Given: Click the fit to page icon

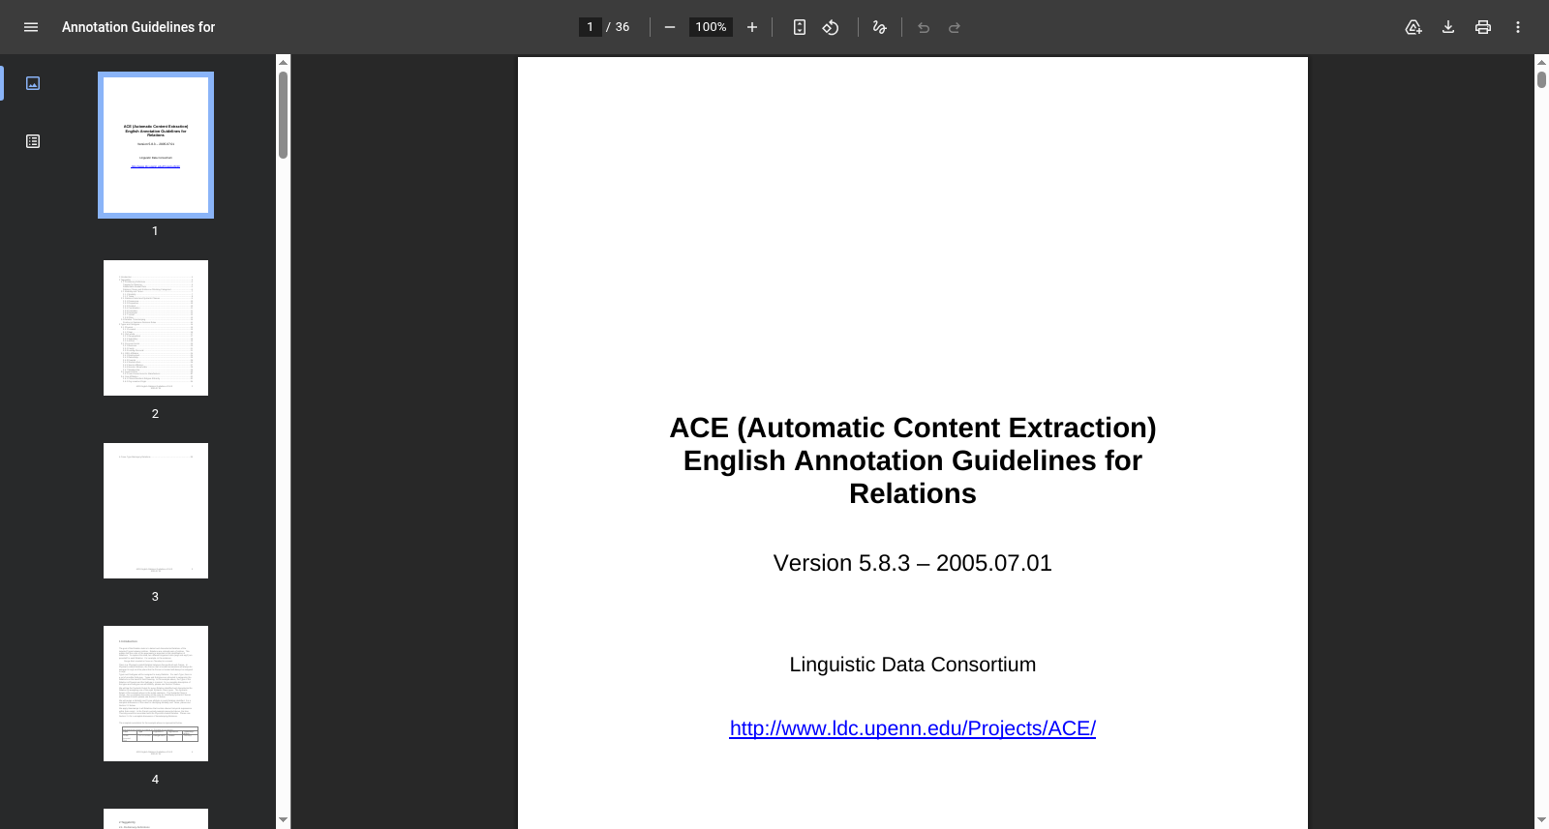Looking at the screenshot, I should click(x=800, y=27).
